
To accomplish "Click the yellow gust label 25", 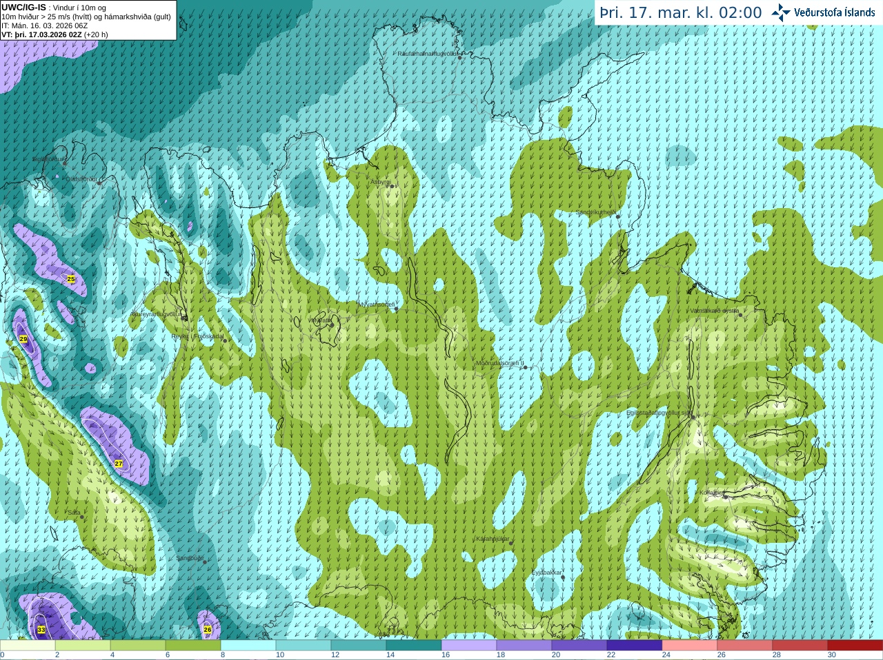I will point(70,279).
